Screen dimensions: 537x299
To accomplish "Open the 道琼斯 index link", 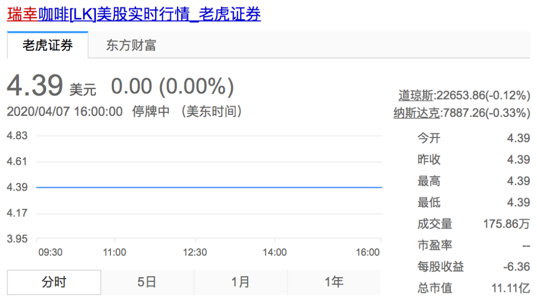I will 416,95.
